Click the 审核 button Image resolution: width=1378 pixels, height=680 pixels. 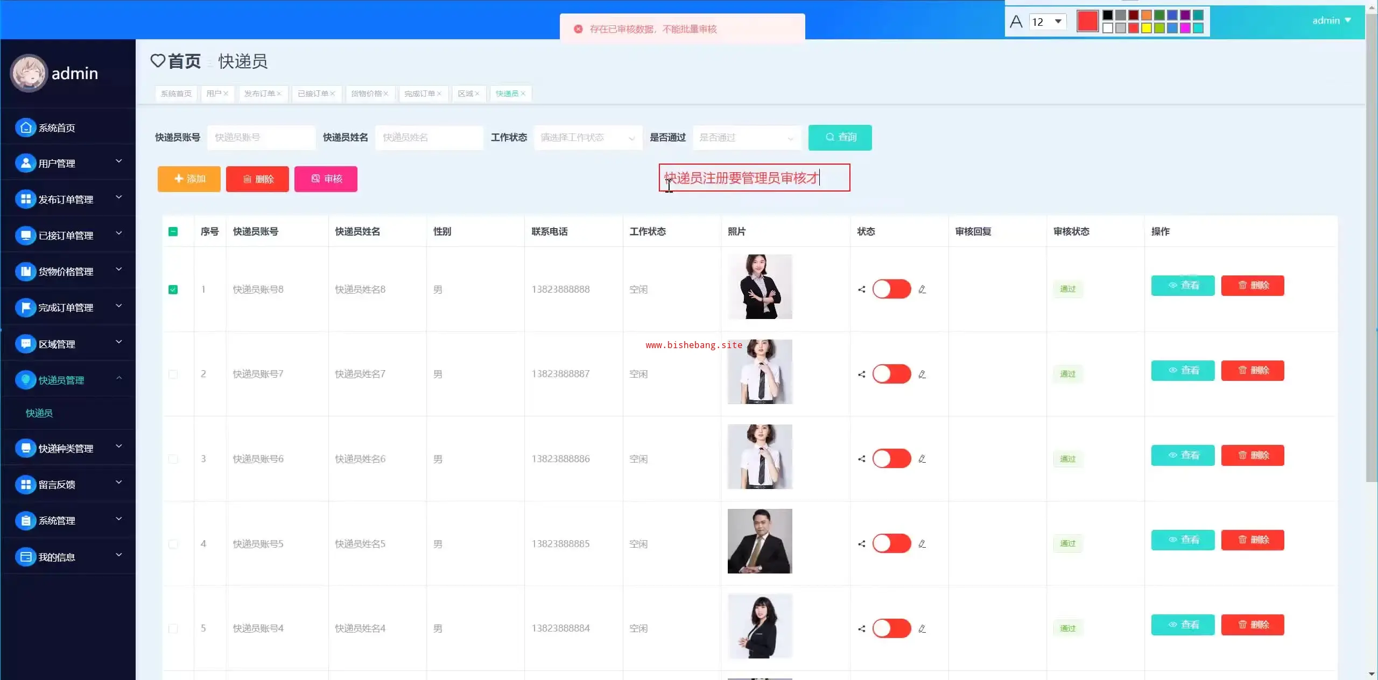[326, 179]
